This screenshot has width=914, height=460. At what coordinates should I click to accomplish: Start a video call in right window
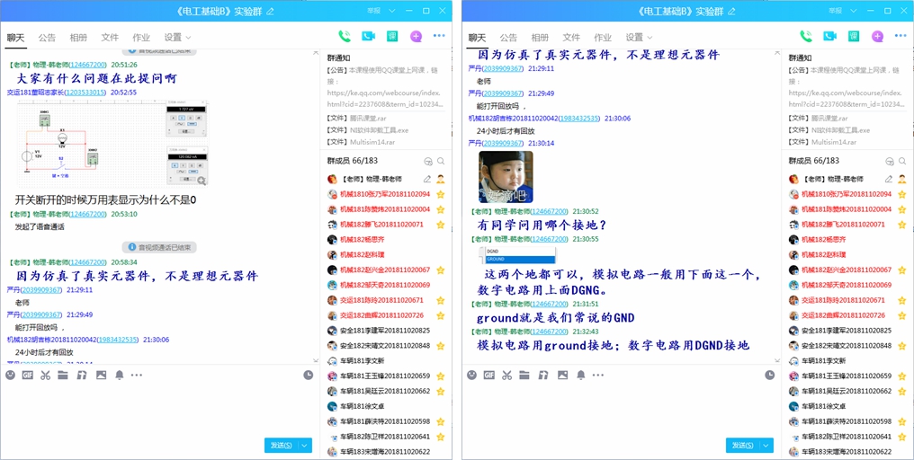point(829,37)
